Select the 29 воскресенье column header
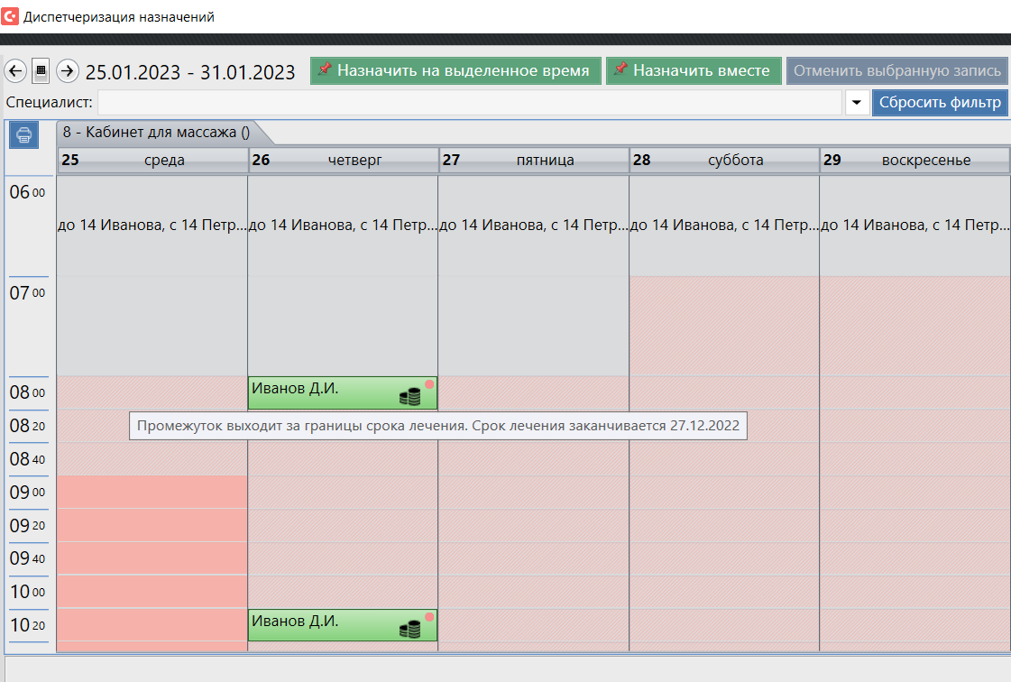The width and height of the screenshot is (1011, 682). [x=914, y=161]
